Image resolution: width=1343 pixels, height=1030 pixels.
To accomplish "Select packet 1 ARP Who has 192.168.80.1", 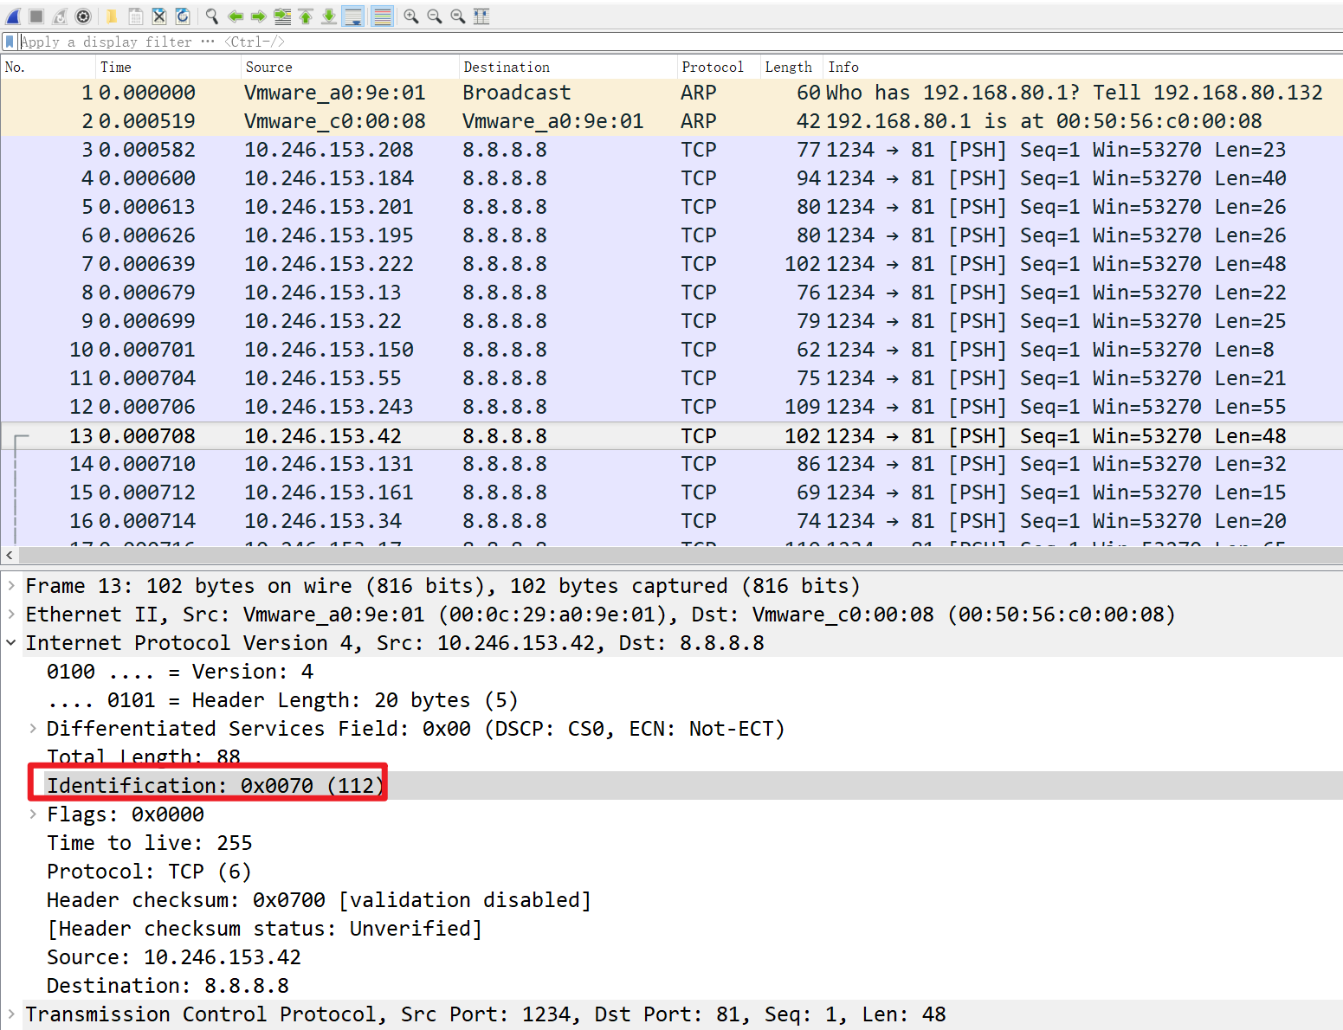I will coord(671,93).
